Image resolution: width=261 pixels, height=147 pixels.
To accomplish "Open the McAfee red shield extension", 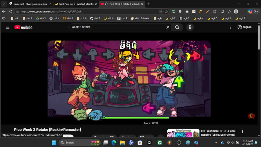I will point(194,12).
